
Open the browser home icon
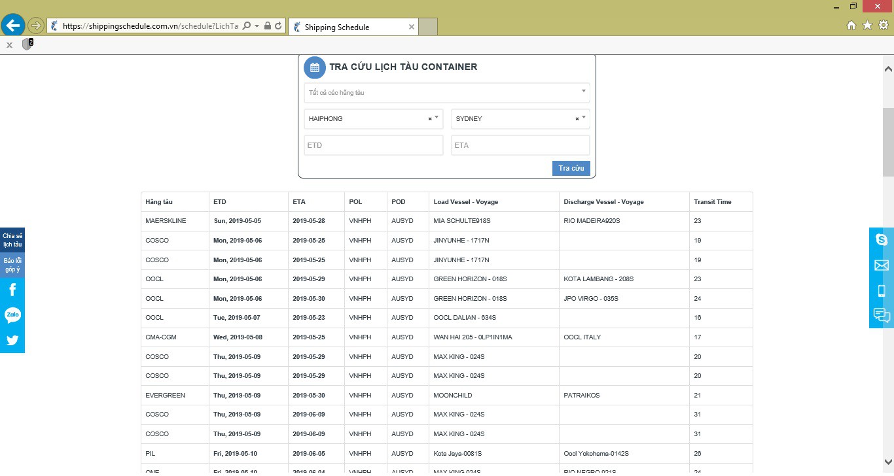pos(851,25)
